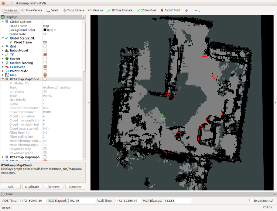Collapse the Global Options tree node
The height and width of the screenshot is (211, 277).
(3, 22)
